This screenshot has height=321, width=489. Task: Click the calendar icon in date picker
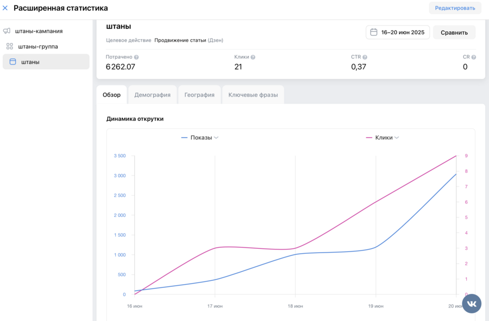[x=374, y=33]
